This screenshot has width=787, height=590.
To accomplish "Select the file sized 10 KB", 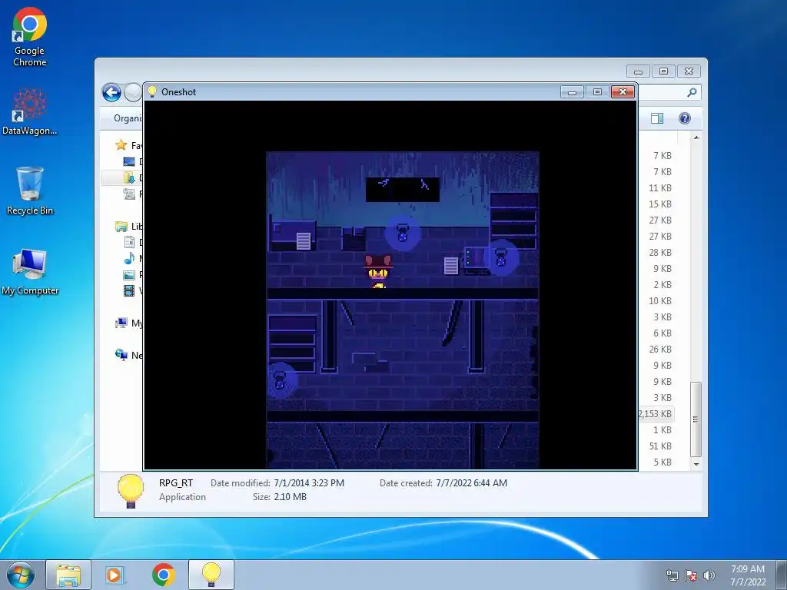I will pos(659,301).
